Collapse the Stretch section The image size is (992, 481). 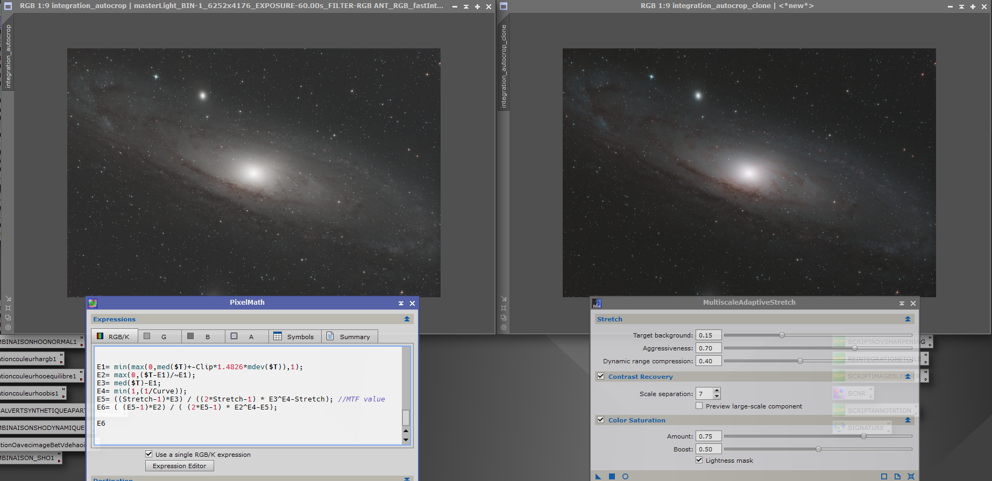908,319
